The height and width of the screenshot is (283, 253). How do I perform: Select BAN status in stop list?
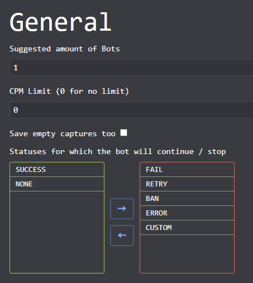pos(187,199)
